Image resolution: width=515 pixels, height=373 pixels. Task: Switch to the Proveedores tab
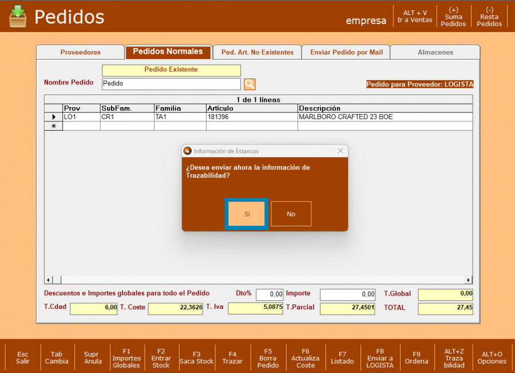pyautogui.click(x=80, y=52)
